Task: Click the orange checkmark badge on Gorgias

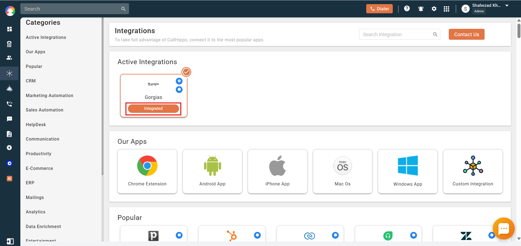Action: 186,72
